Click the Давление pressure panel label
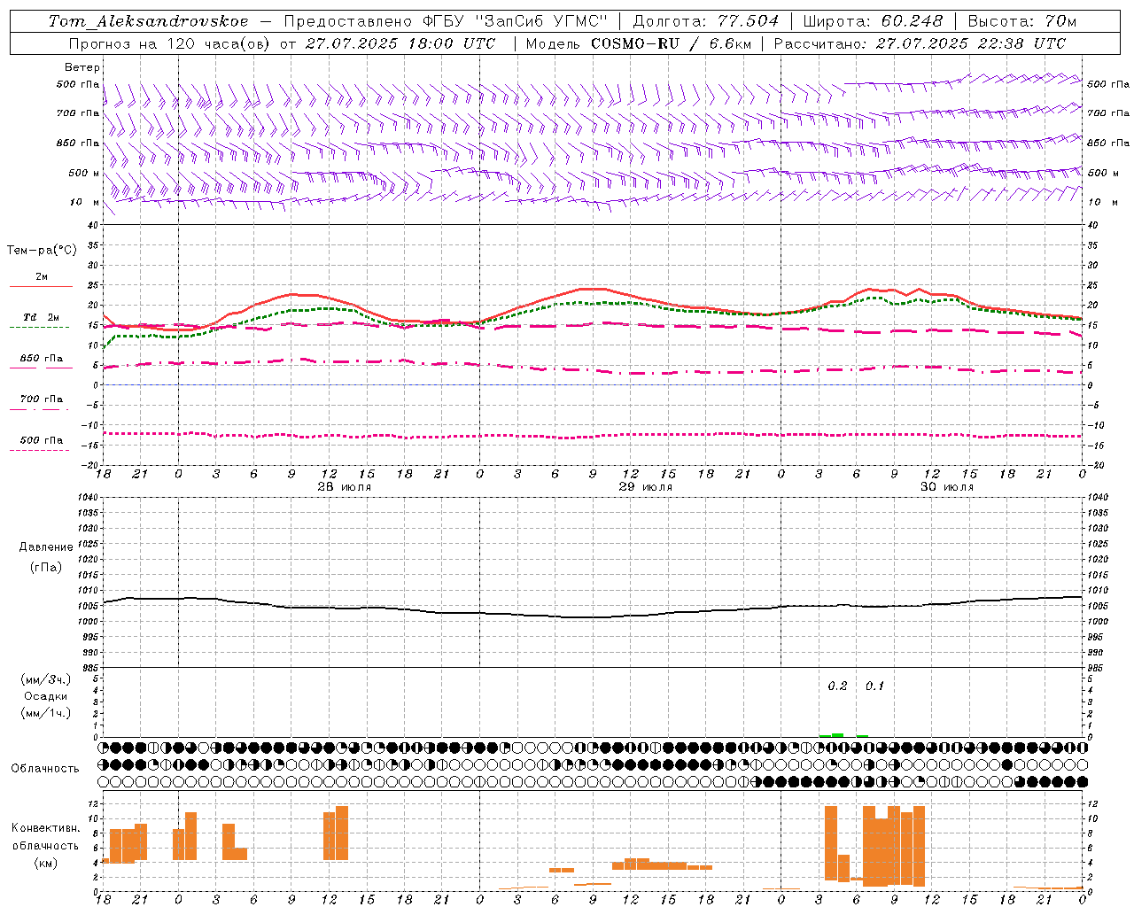 click(46, 547)
